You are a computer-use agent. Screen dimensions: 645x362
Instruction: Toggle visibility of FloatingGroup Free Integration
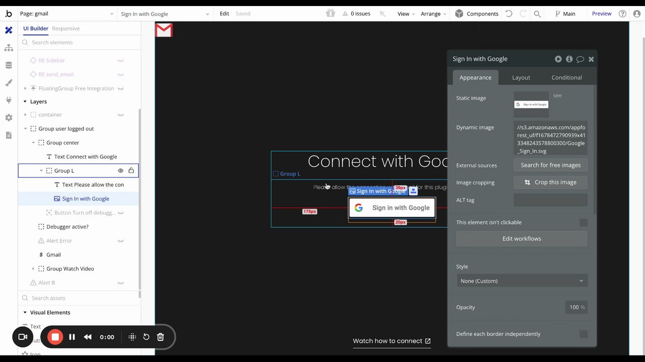[120, 88]
